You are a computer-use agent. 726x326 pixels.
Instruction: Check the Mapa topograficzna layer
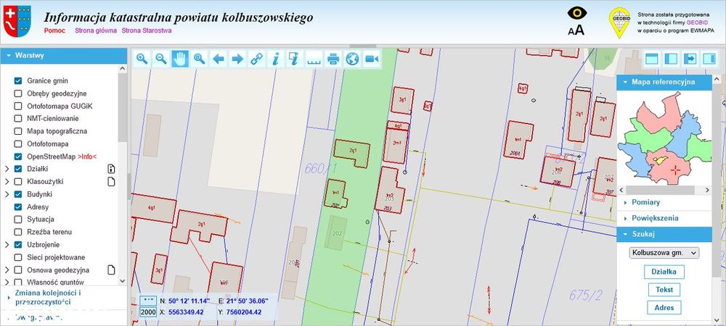coord(18,131)
